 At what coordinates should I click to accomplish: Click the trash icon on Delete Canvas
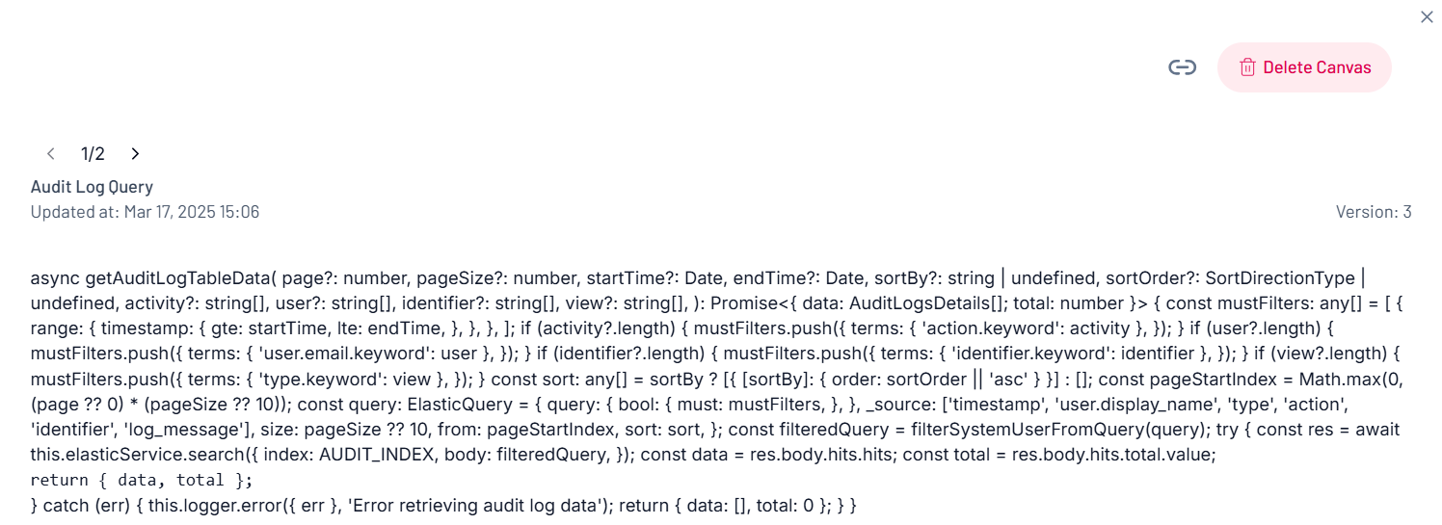coord(1247,67)
